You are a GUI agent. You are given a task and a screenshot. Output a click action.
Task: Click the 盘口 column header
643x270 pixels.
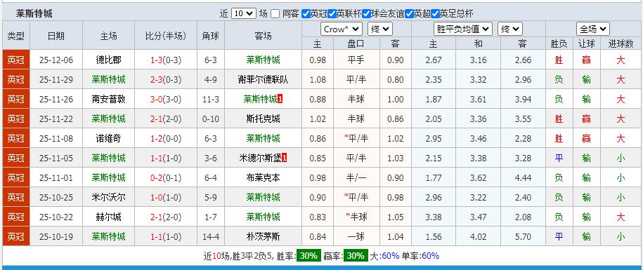[x=356, y=43]
